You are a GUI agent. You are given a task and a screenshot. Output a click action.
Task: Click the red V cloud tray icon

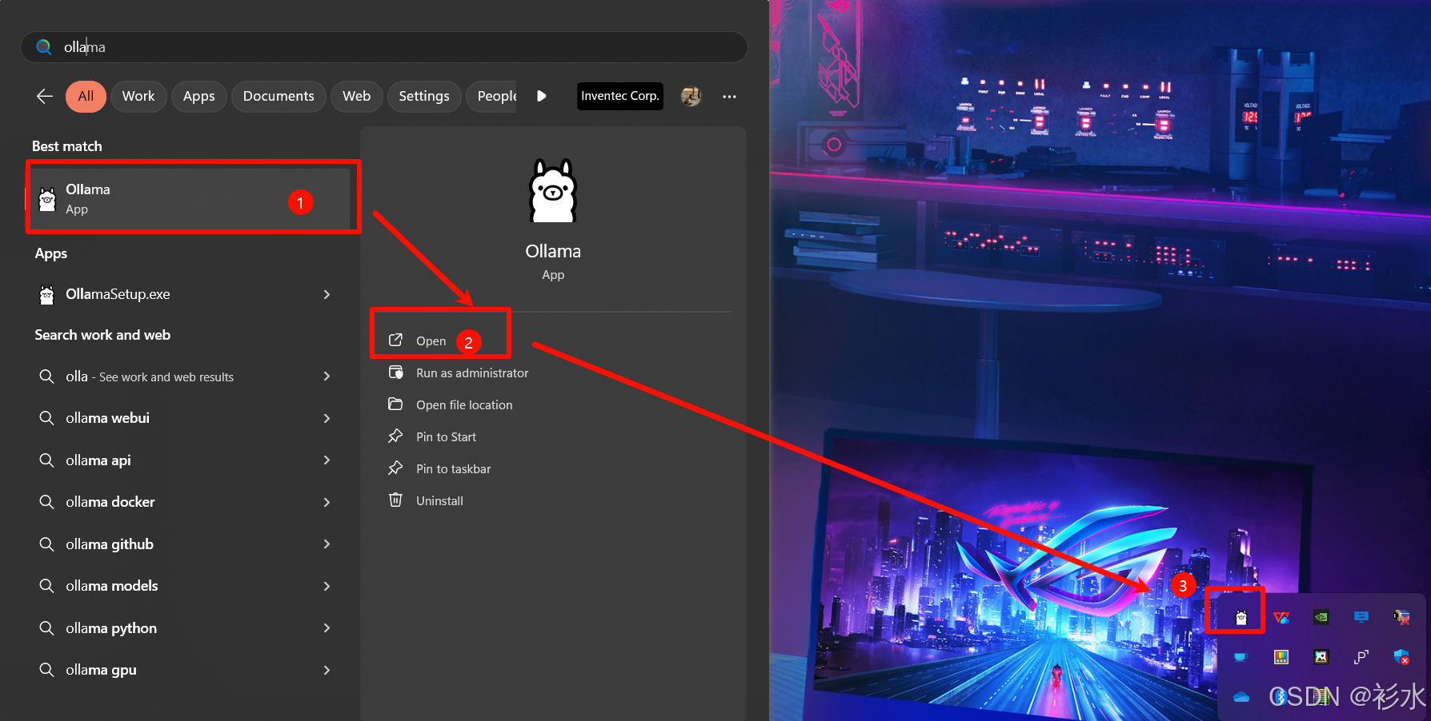pos(1281,617)
